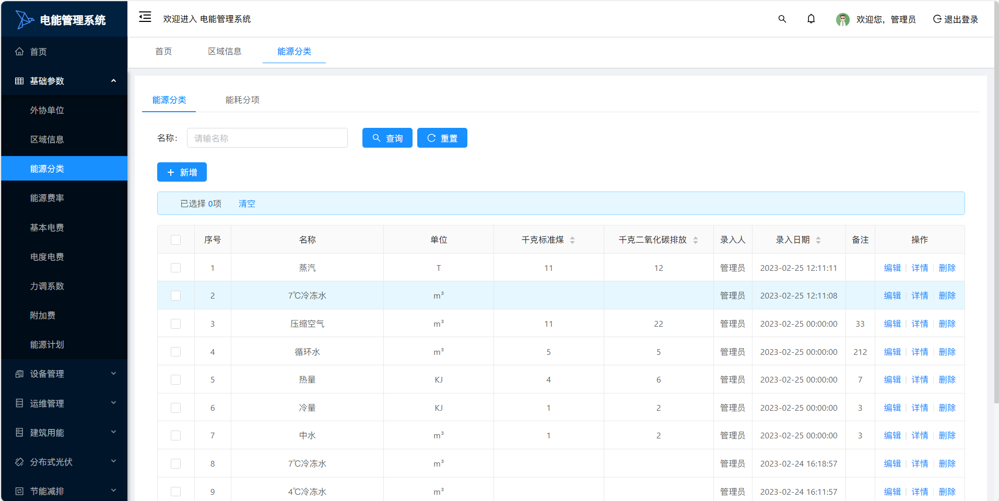This screenshot has width=999, height=501.
Task: Expand the 节能减排 menu chevron
Action: coord(113,491)
